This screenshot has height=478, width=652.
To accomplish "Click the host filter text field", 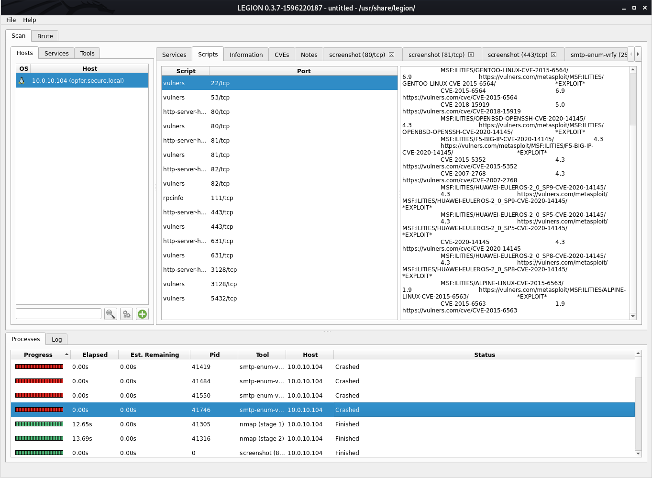I will pyautogui.click(x=58, y=313).
